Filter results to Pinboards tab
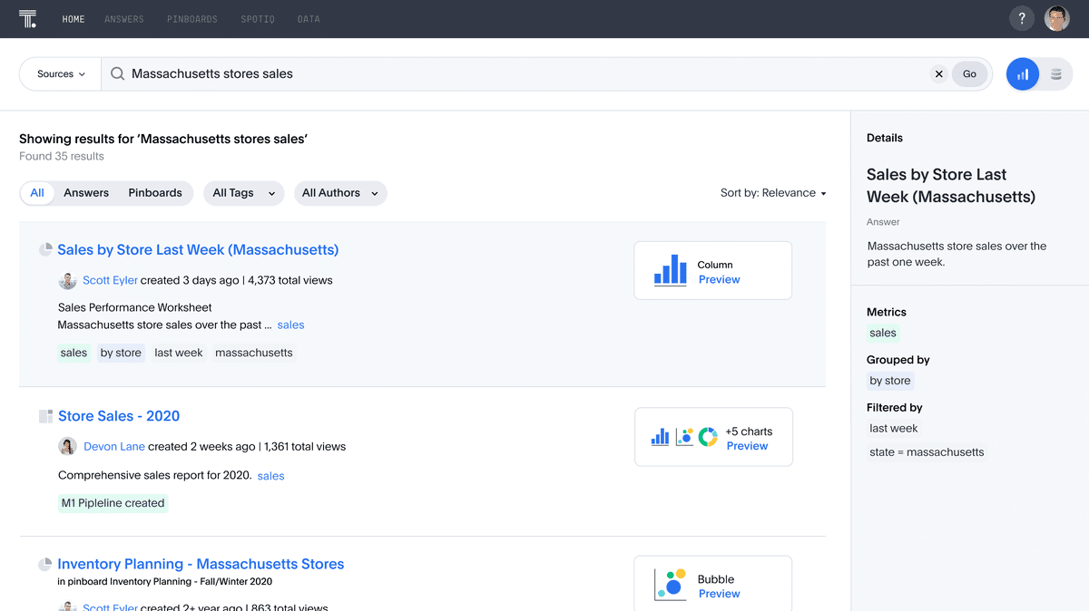The width and height of the screenshot is (1089, 611). pos(155,193)
